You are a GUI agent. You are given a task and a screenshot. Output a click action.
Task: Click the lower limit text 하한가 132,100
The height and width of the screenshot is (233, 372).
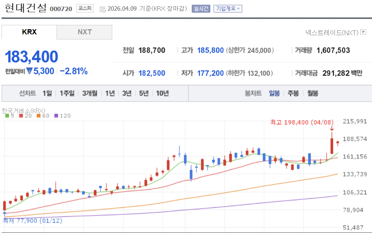(249, 73)
